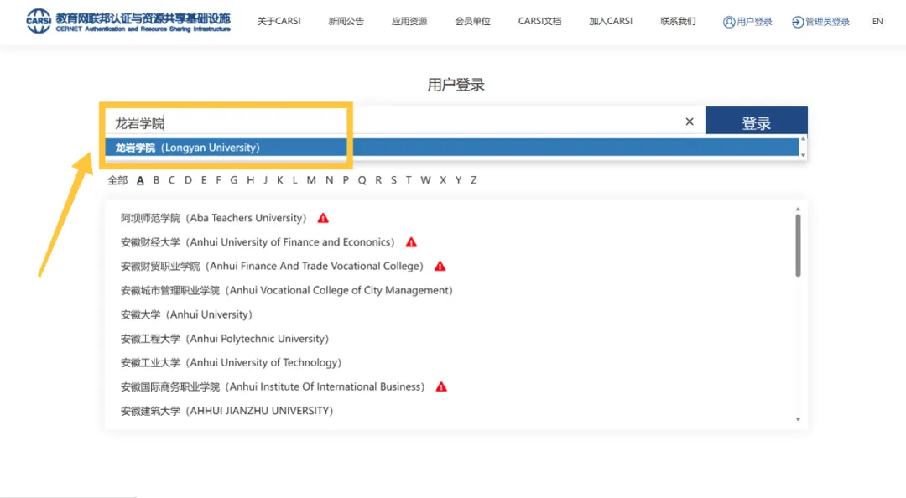
Task: Open the CARSI文档 menu
Action: pyautogui.click(x=539, y=21)
